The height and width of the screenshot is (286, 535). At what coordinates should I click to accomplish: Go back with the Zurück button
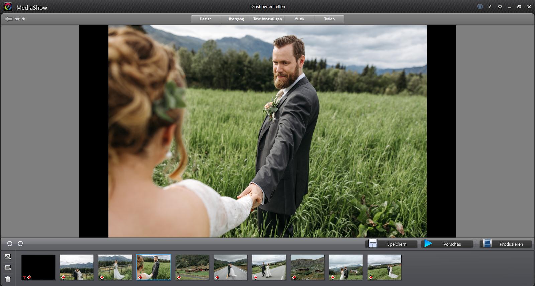pyautogui.click(x=15, y=19)
